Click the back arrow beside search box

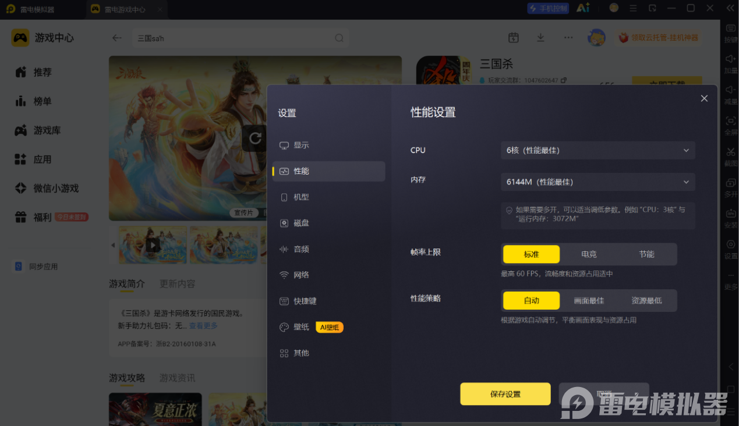(117, 38)
